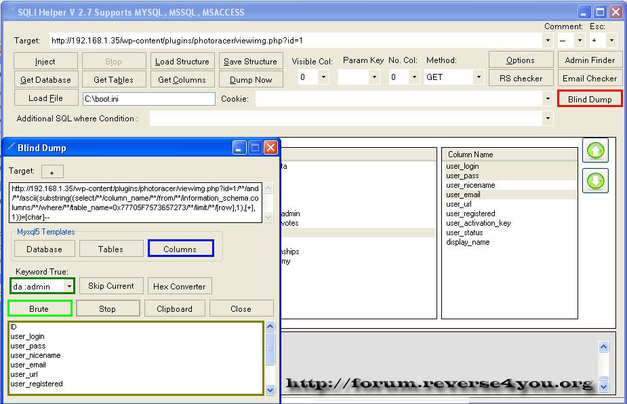Open the No. Col dropdown
The height and width of the screenshot is (404, 627).
(414, 77)
